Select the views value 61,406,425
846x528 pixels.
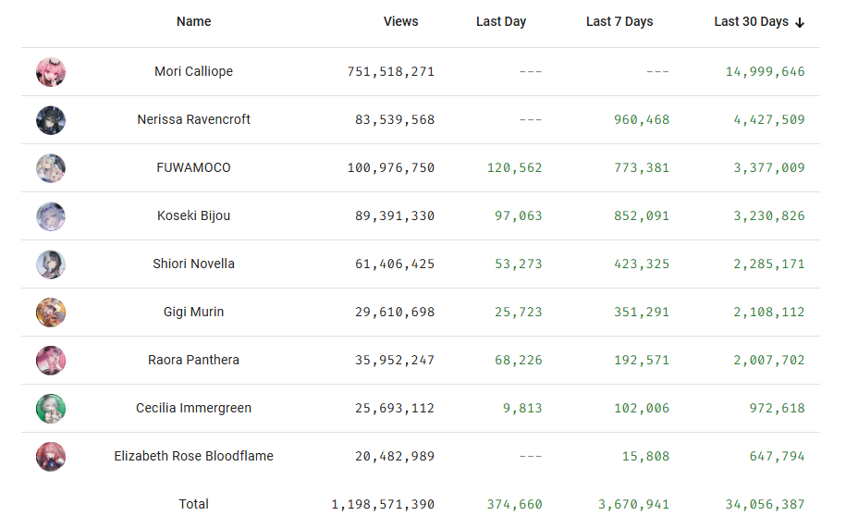(395, 264)
